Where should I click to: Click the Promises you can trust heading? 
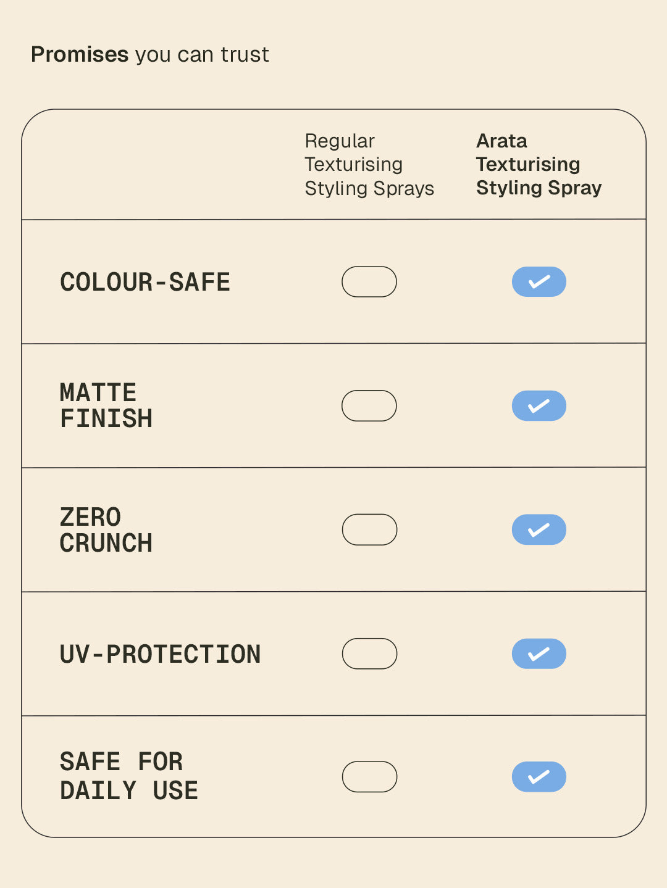[150, 55]
